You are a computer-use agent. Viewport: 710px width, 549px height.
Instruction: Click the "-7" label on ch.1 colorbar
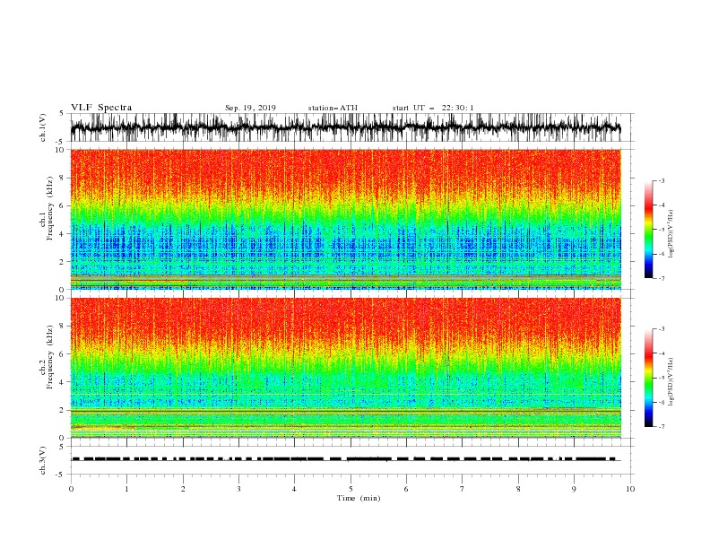[662, 278]
